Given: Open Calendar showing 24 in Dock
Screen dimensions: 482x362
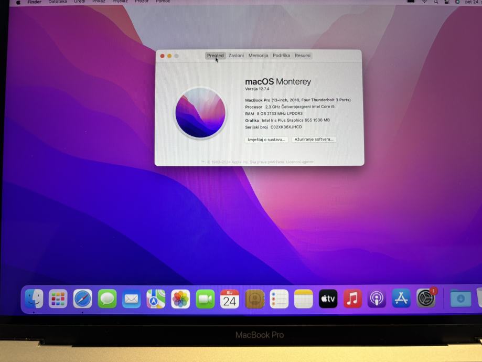Looking at the screenshot, I should coord(230,299).
